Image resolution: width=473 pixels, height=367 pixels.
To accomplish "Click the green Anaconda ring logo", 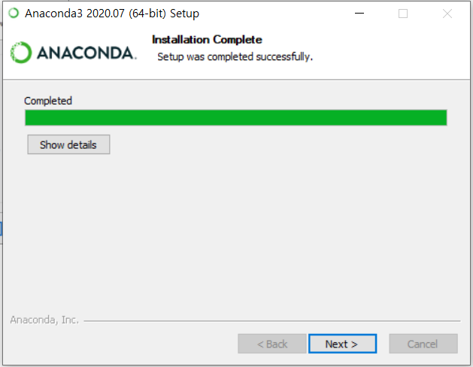I will pos(21,53).
